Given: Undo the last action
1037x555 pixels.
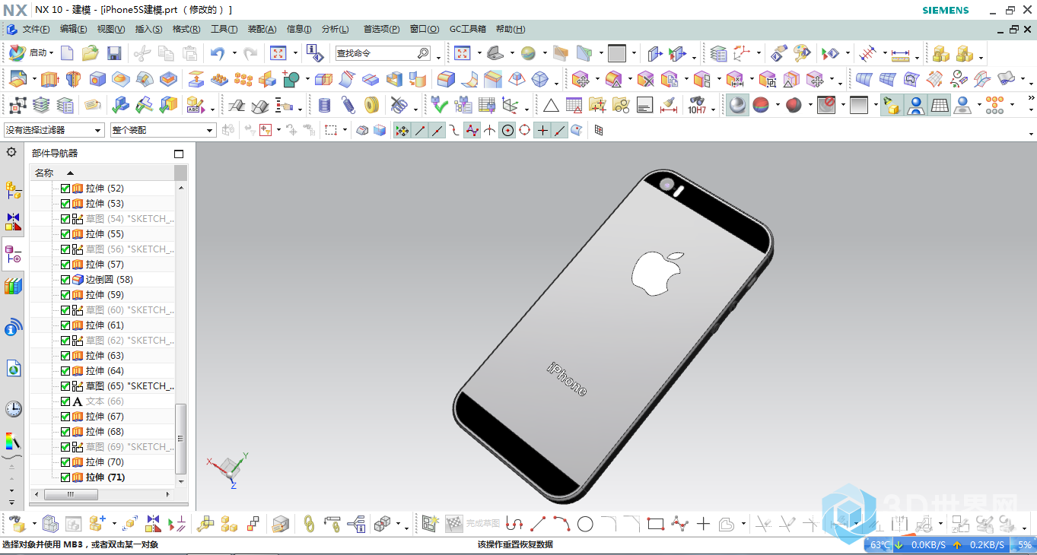Looking at the screenshot, I should click(x=218, y=53).
